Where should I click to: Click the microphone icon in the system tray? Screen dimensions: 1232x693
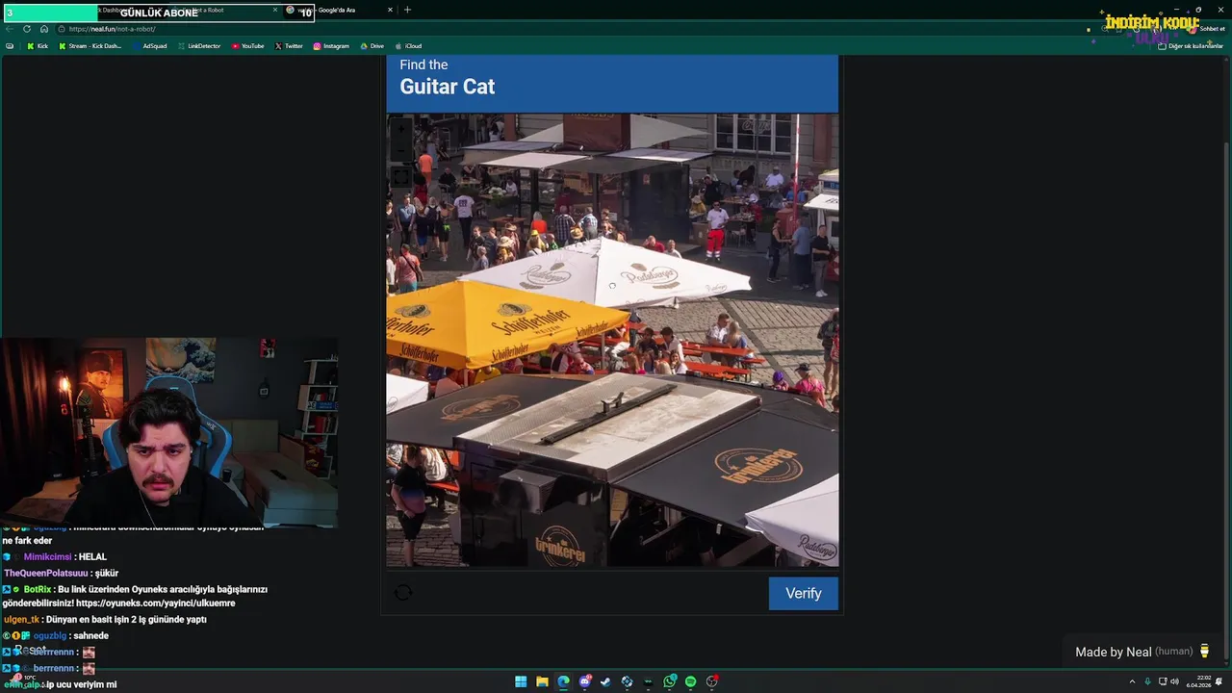(x=1147, y=681)
